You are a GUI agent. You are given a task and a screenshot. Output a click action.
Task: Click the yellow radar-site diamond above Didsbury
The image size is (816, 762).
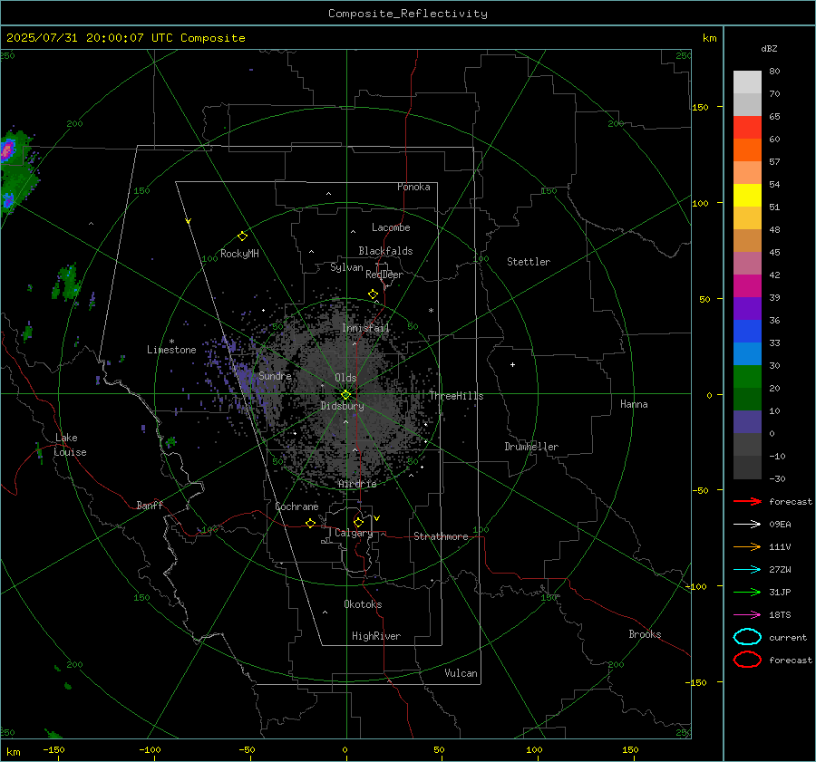(x=345, y=394)
